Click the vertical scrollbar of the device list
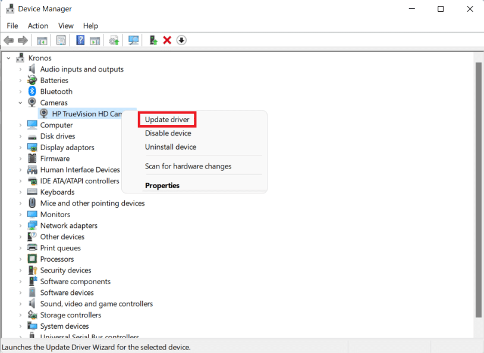 click(x=478, y=190)
